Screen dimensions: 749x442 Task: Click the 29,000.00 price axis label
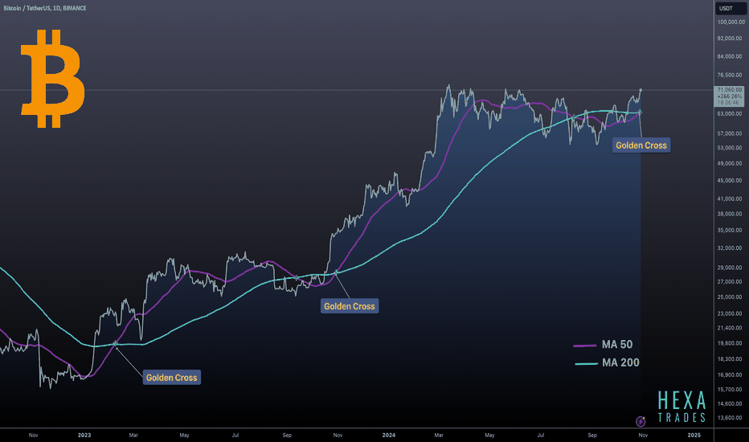pos(731,268)
